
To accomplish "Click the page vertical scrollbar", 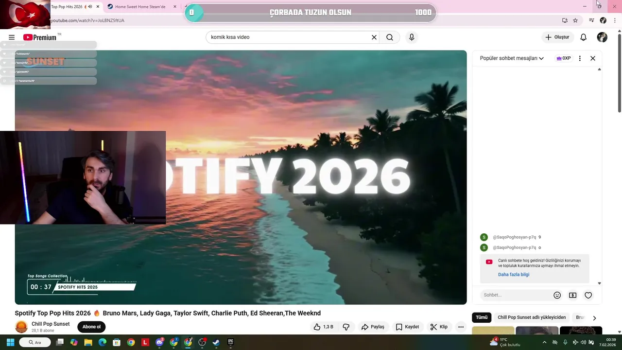I will [x=619, y=73].
